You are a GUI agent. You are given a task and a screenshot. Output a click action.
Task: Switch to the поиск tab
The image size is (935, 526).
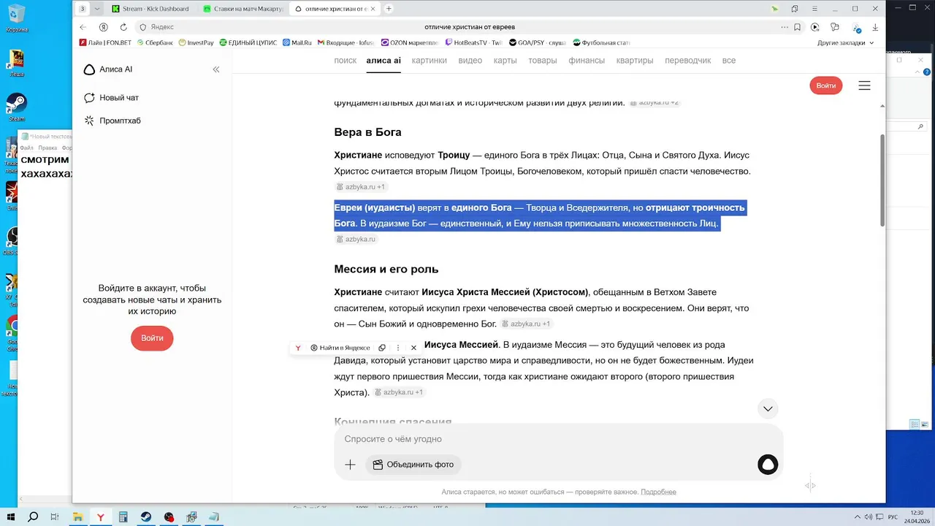pos(345,61)
